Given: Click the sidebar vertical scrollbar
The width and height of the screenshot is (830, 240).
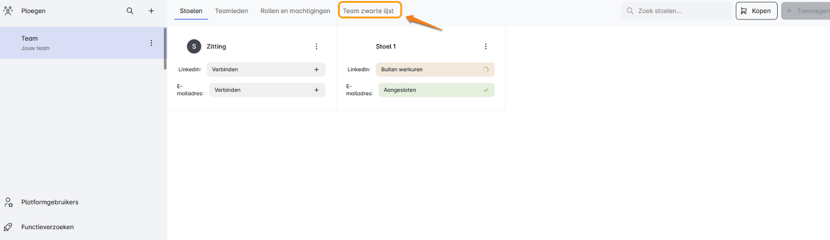Looking at the screenshot, I should (165, 49).
